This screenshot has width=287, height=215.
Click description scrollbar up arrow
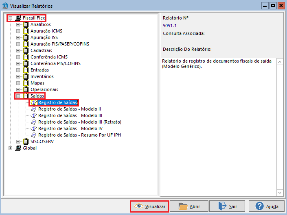click(x=280, y=62)
